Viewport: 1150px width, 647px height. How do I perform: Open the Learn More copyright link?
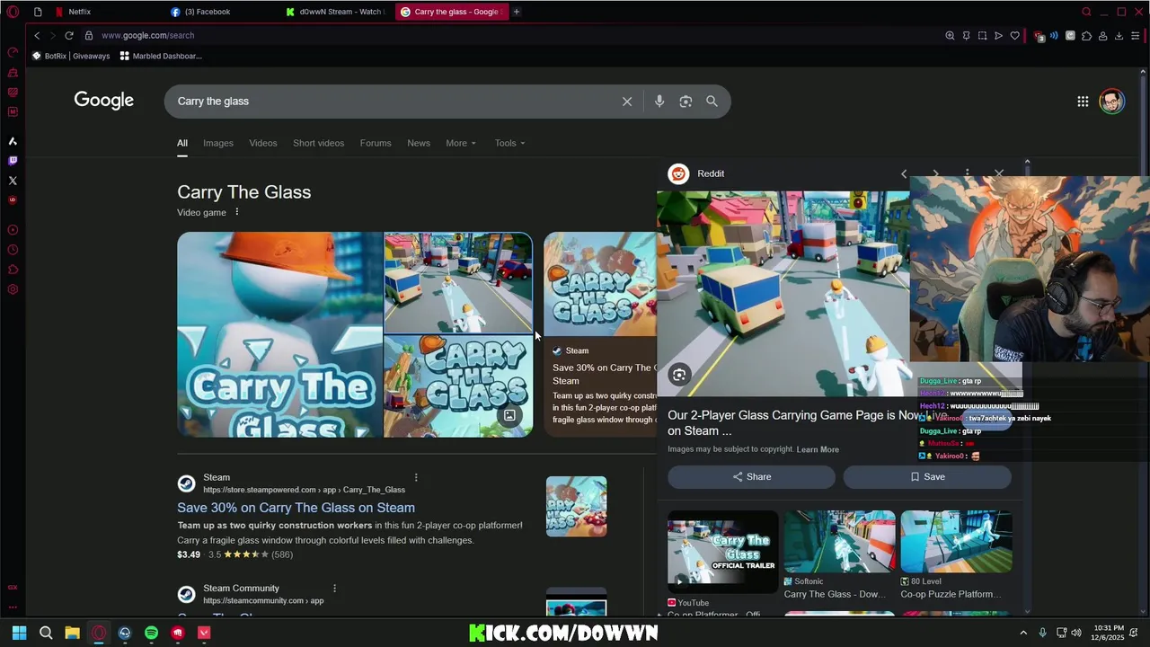coord(818,449)
